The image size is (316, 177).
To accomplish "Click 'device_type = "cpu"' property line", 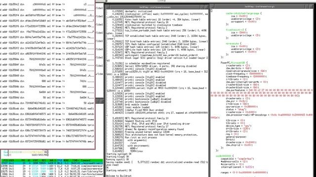I will pyautogui.click(x=238, y=126).
